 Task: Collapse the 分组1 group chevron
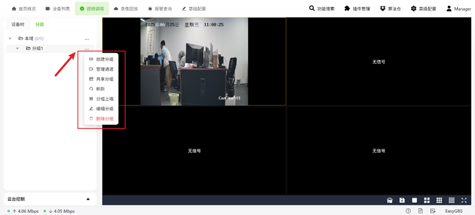point(17,48)
